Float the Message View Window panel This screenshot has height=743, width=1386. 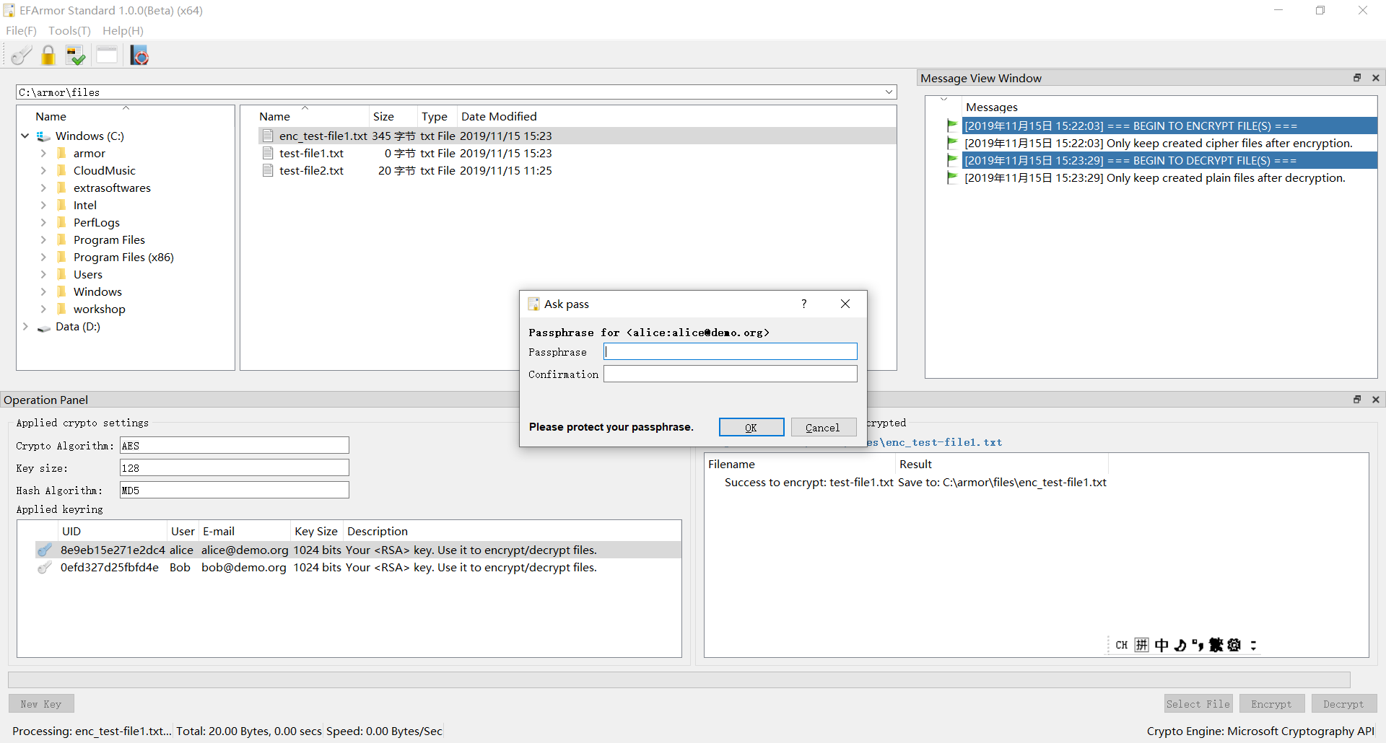click(x=1357, y=78)
